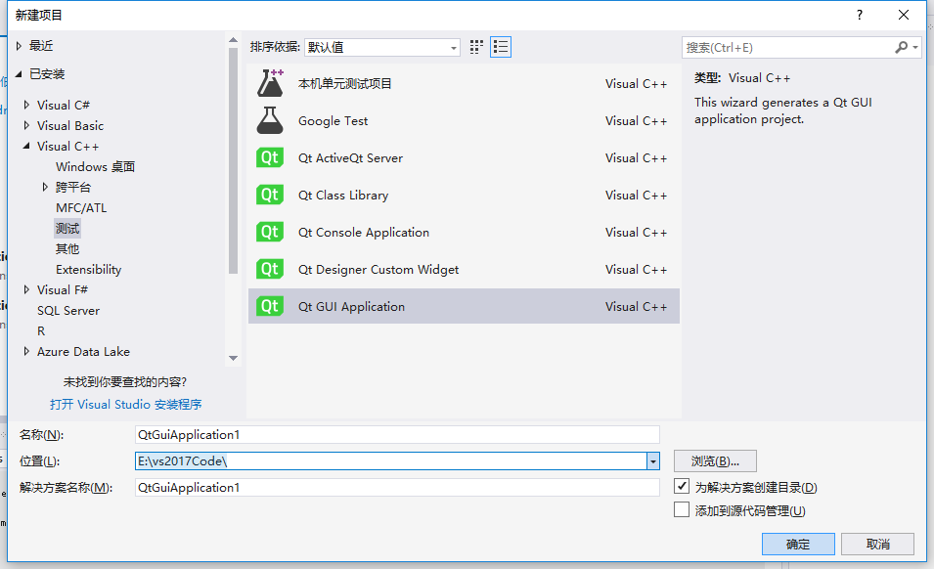The height and width of the screenshot is (569, 934).
Task: Open the search options dropdown arrow
Action: pos(915,47)
